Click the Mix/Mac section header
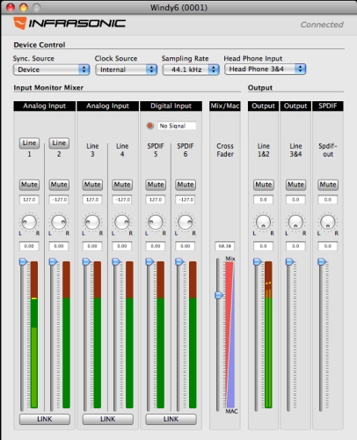This screenshot has width=357, height=440. point(225,106)
